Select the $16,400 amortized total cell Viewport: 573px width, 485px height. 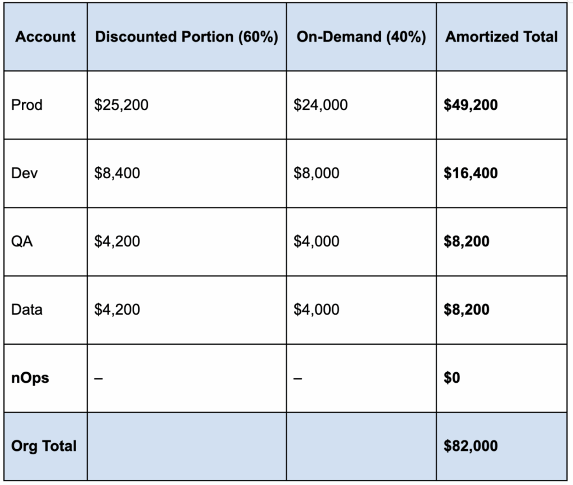[471, 173]
